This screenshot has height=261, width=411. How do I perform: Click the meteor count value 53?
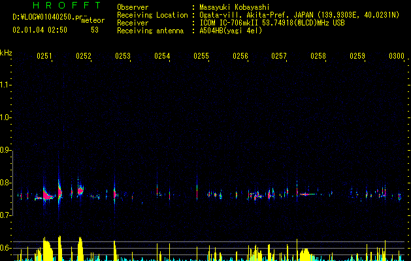[x=95, y=30]
